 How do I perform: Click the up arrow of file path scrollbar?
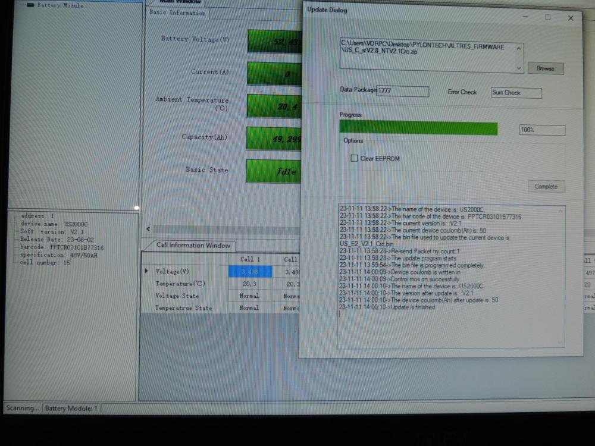tap(518, 48)
